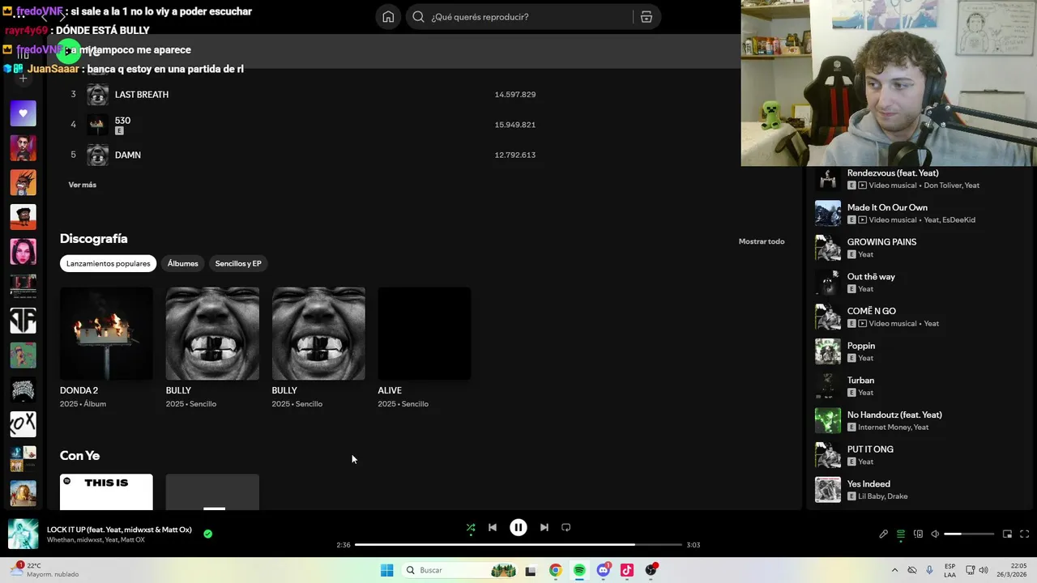Go to Spotify Home via house icon
1037x583 pixels.
click(388, 17)
